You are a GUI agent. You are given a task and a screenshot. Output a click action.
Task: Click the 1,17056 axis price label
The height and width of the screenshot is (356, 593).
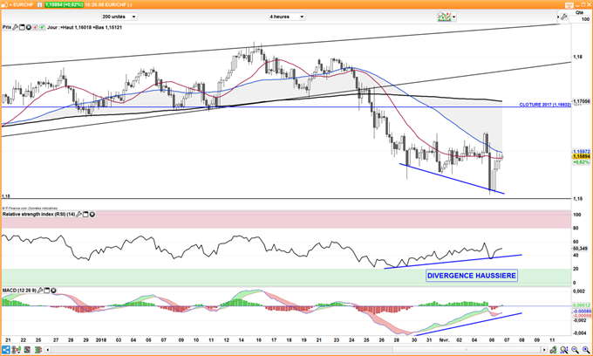[582, 101]
